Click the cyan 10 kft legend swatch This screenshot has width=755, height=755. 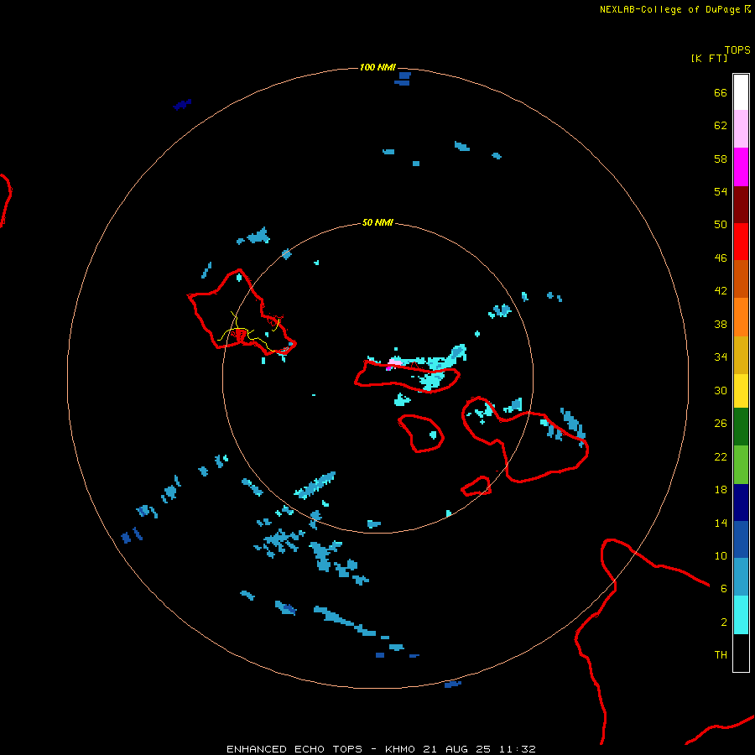(x=741, y=615)
